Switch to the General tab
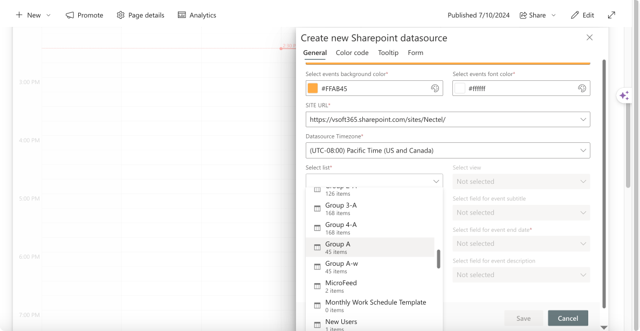Image resolution: width=640 pixels, height=331 pixels. [315, 53]
